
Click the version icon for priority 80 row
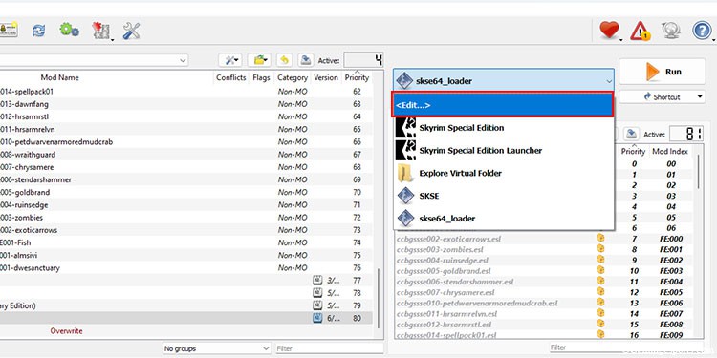[317, 318]
